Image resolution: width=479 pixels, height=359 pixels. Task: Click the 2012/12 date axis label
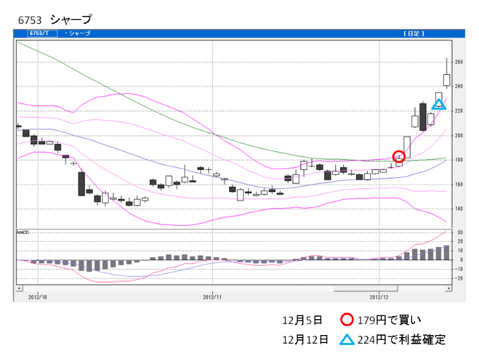[x=380, y=296]
